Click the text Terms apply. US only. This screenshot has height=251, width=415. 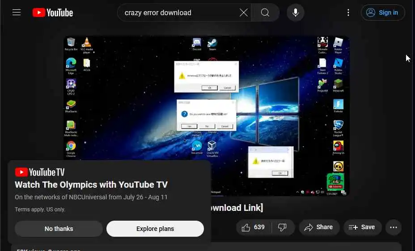tap(40, 209)
